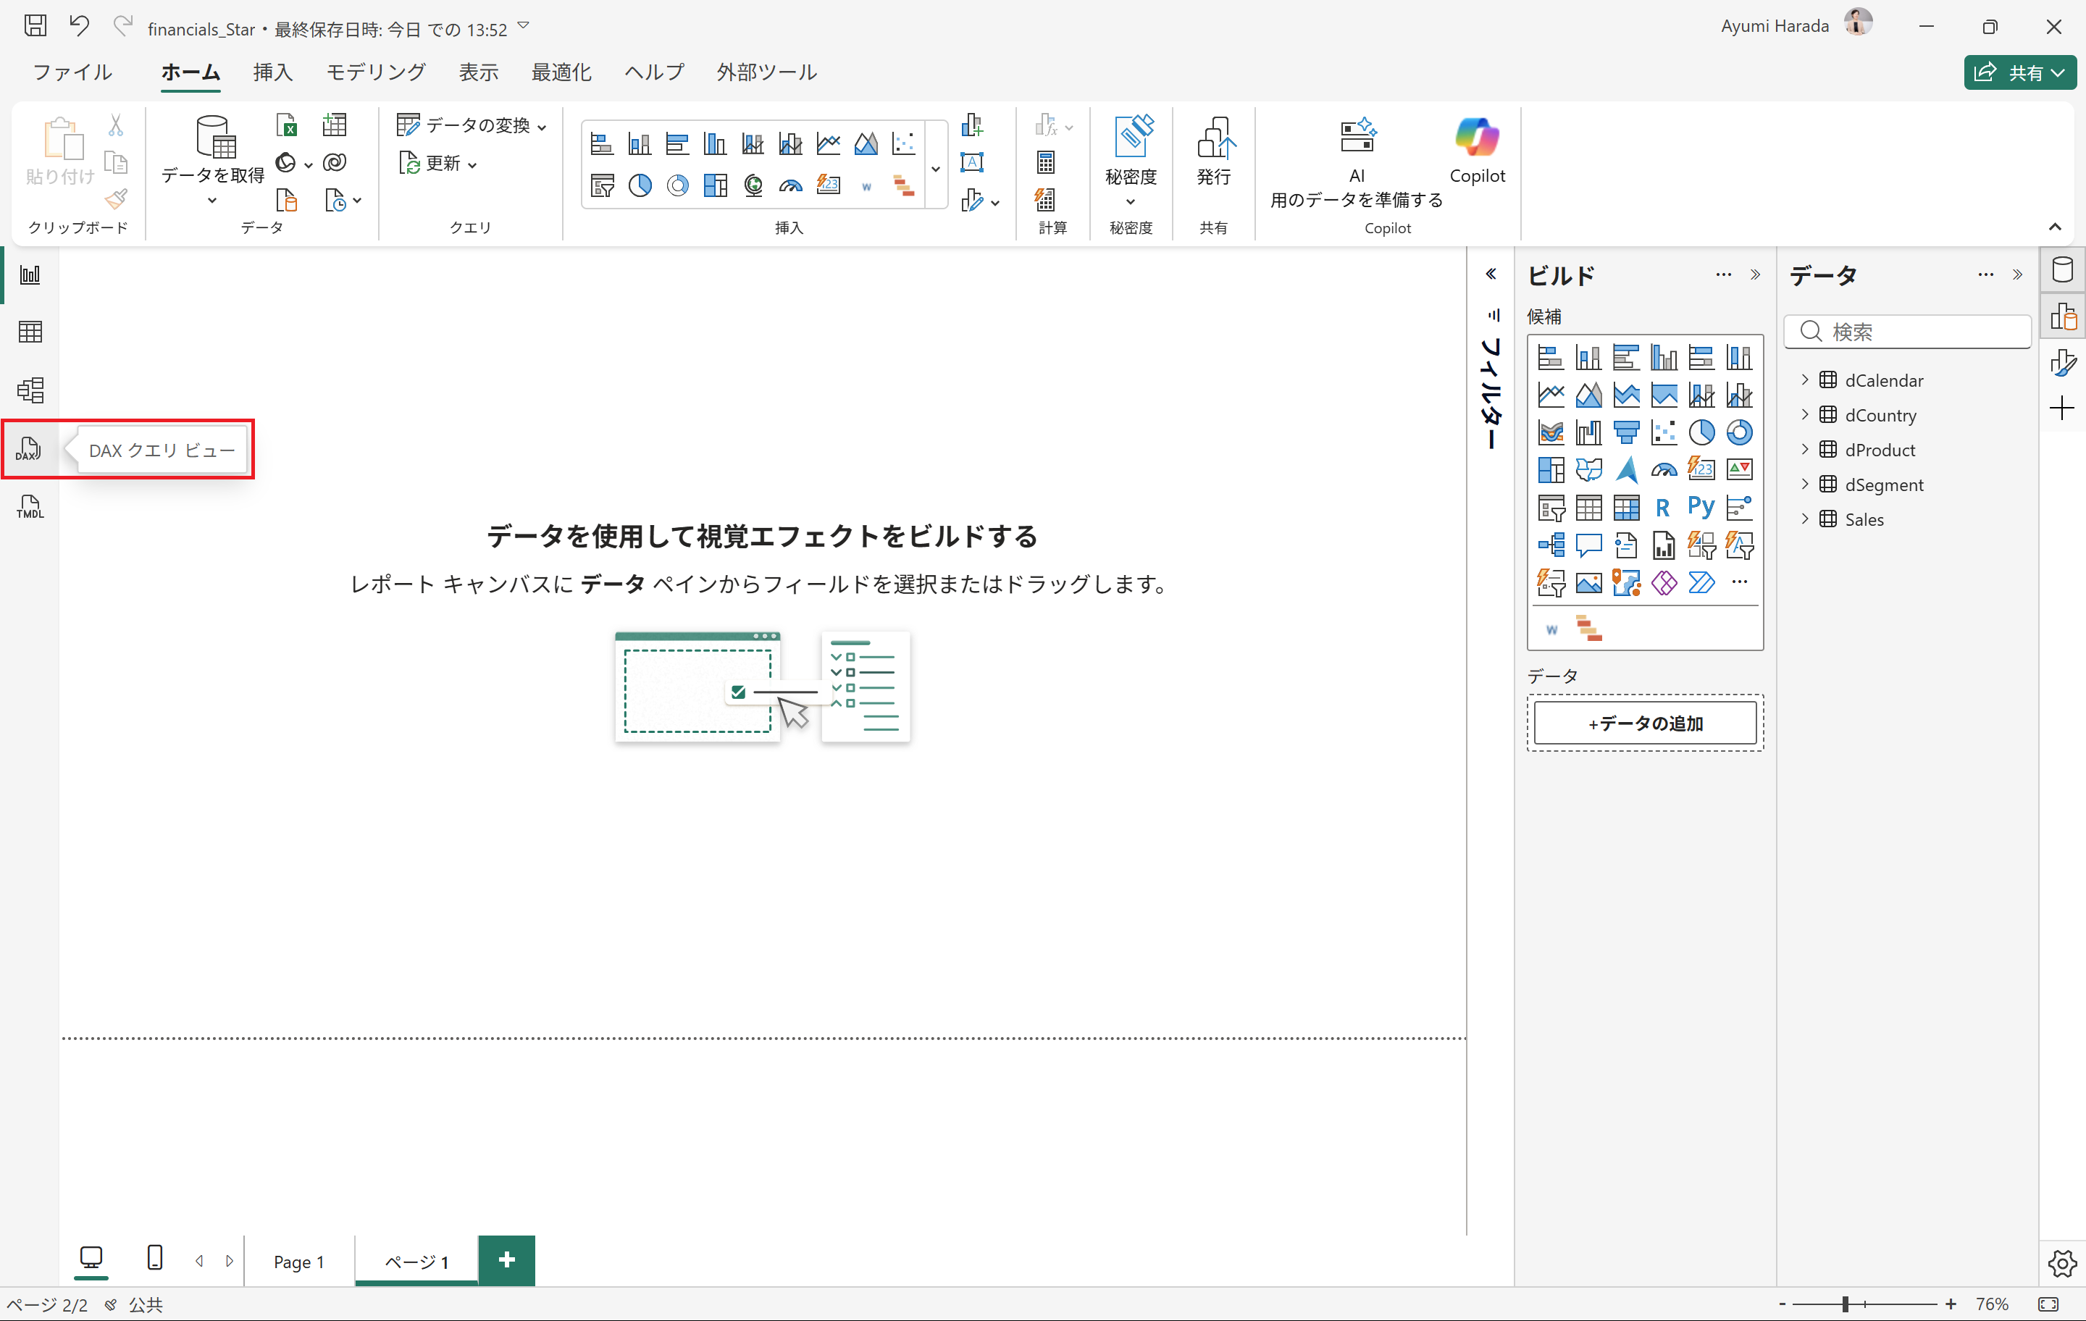Open the DAX query view
Screen dimensions: 2086x1321
point(30,449)
